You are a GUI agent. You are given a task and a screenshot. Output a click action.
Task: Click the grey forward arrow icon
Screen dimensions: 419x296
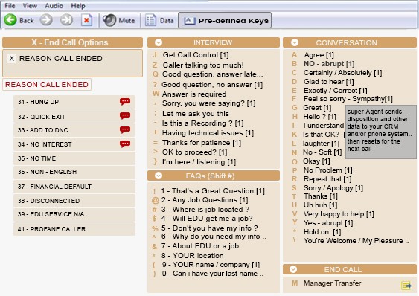point(46,20)
